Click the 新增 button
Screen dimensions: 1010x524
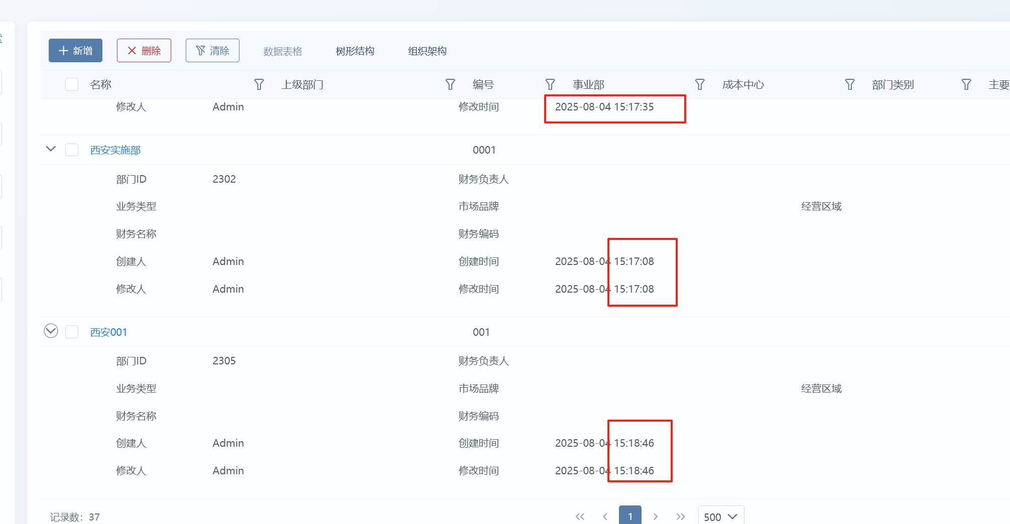[75, 51]
